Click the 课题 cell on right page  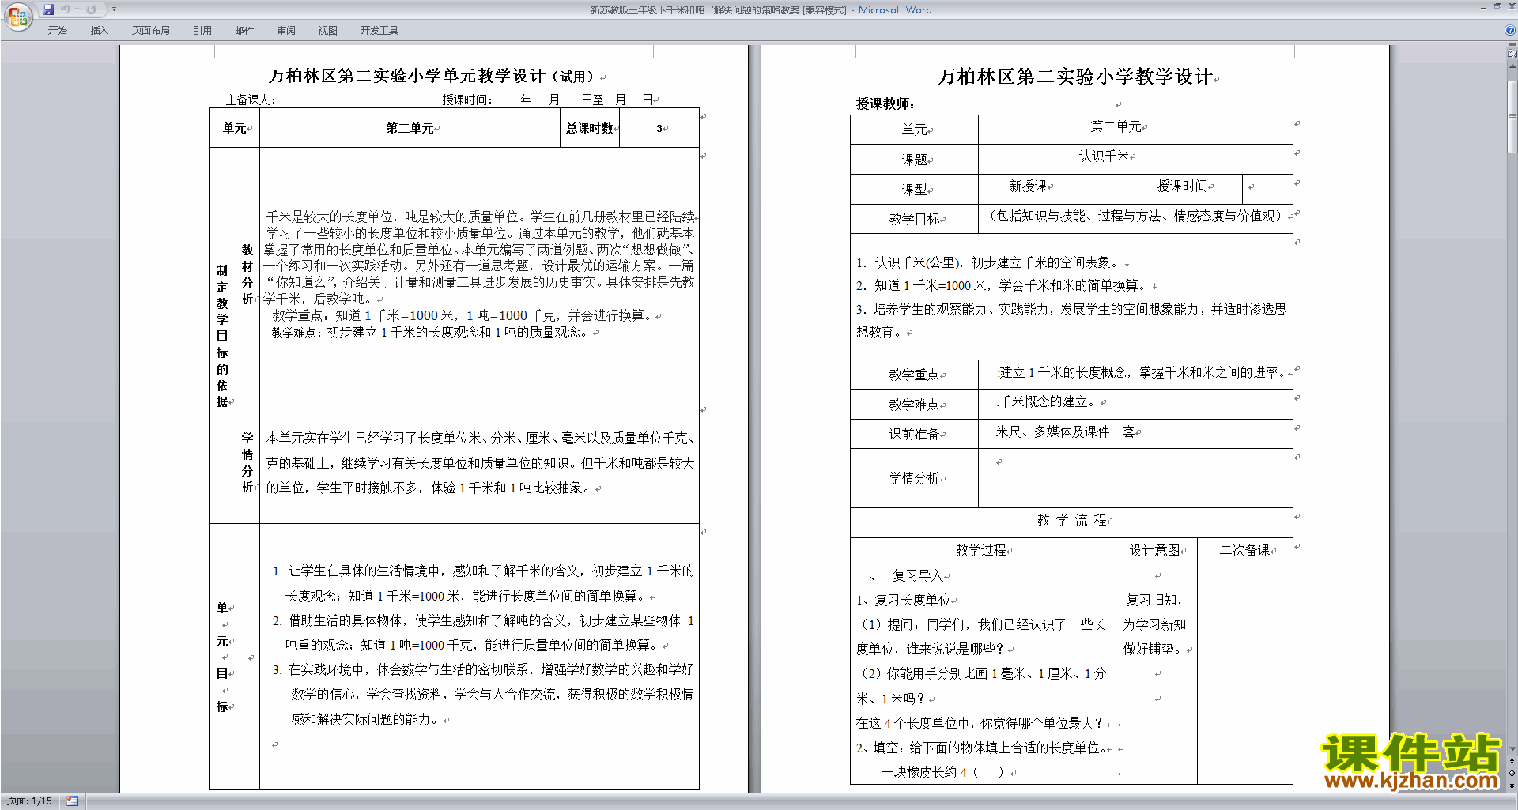click(x=915, y=160)
